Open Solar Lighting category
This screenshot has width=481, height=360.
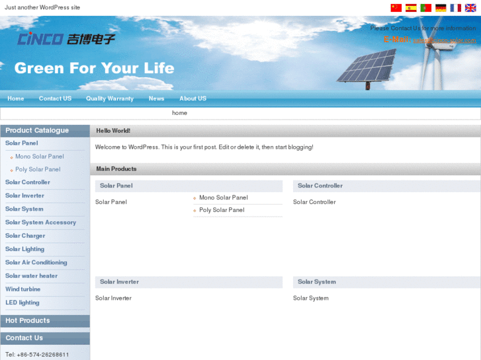tap(25, 249)
